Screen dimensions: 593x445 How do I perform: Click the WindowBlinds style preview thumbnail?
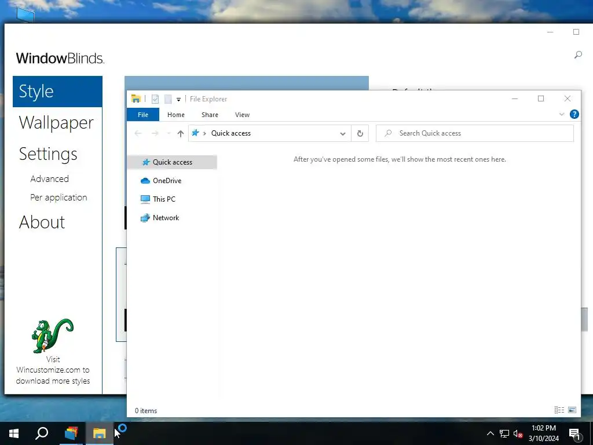point(247,83)
